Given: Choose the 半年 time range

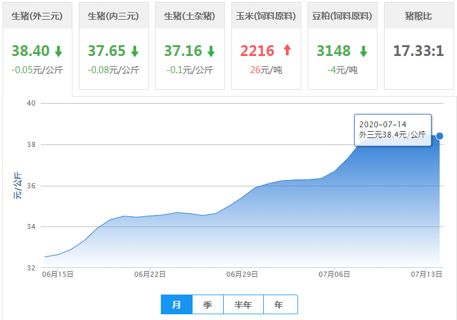Looking at the screenshot, I should [243, 305].
